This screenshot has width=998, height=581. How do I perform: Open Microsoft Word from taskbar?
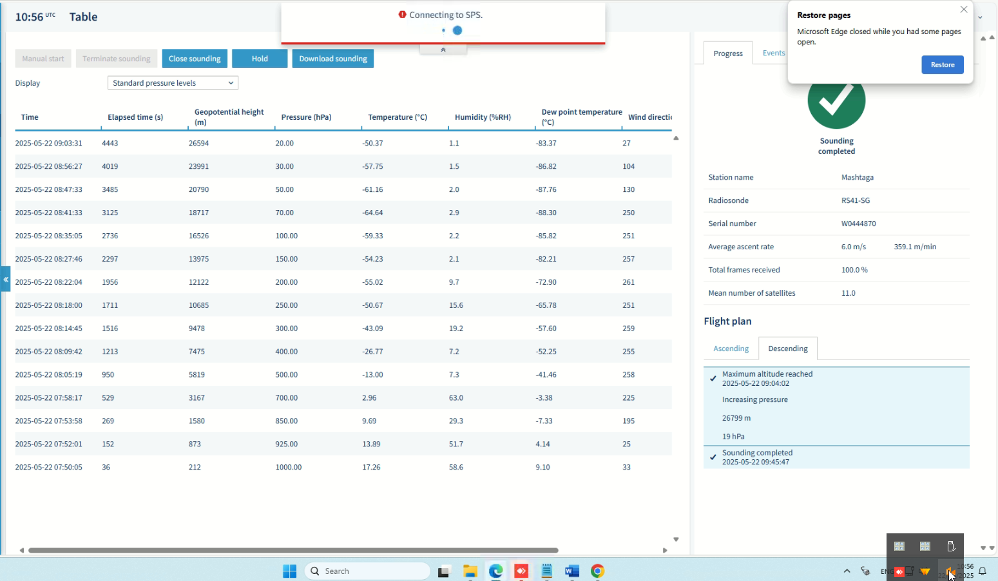point(572,571)
